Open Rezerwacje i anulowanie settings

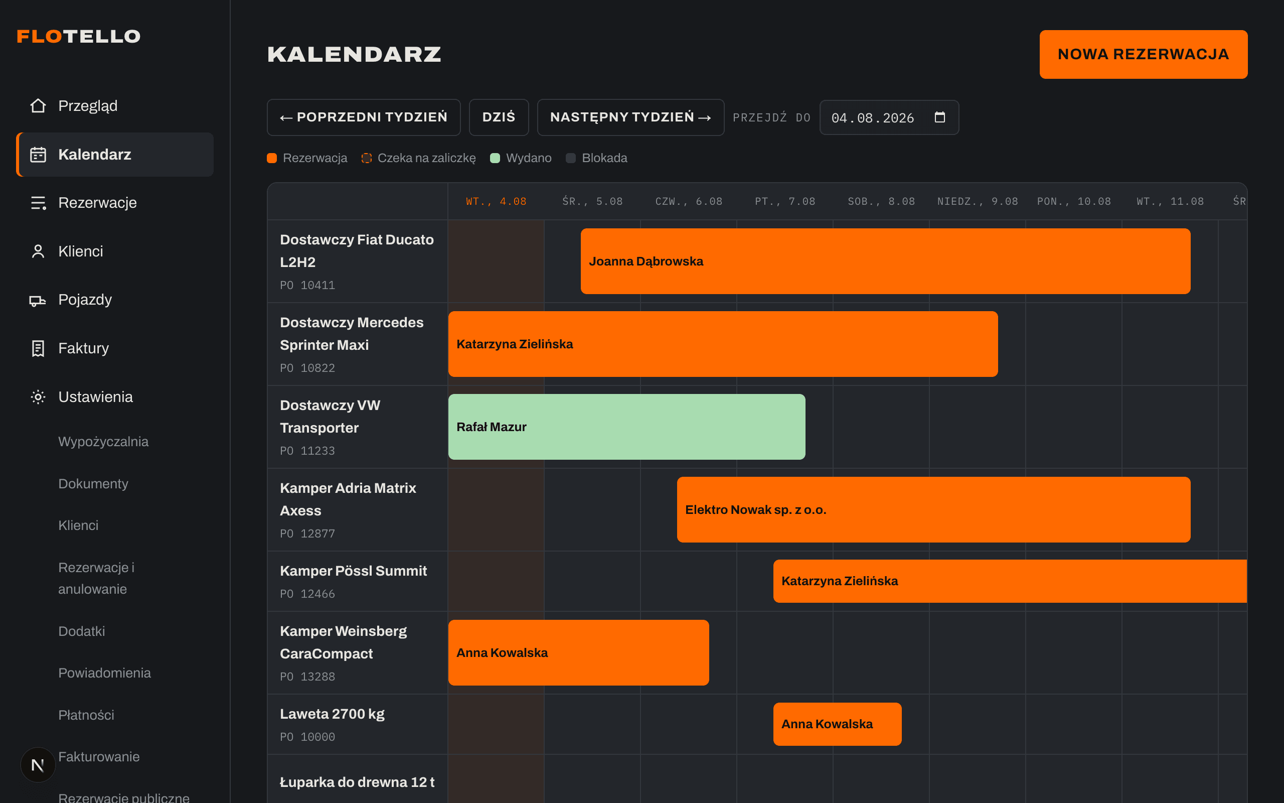pos(97,578)
